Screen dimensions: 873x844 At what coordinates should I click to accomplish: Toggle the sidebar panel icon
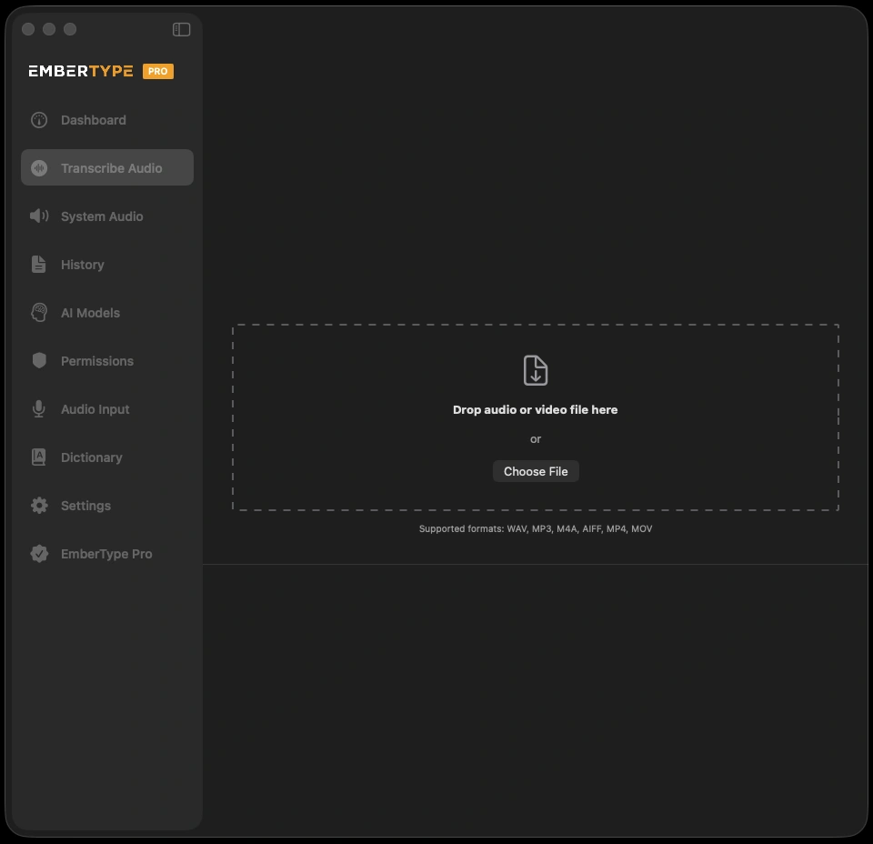coord(182,29)
